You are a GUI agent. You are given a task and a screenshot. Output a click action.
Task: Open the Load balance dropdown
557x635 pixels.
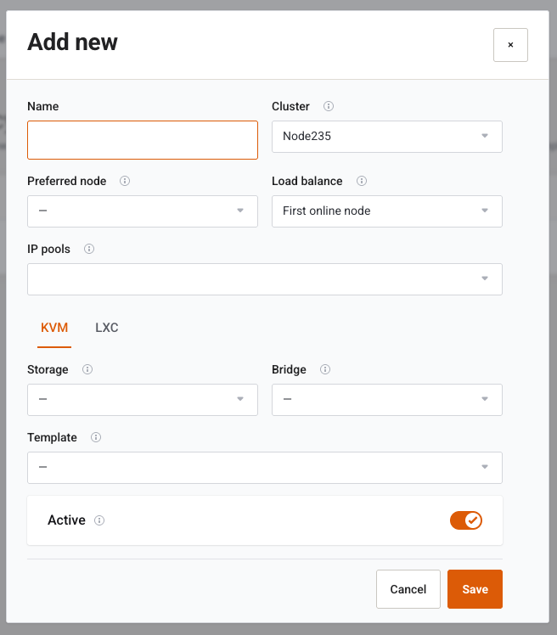coord(387,211)
